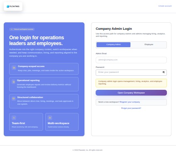
Task: Click the Structured collaboration card title
Action: click(x=30, y=97)
